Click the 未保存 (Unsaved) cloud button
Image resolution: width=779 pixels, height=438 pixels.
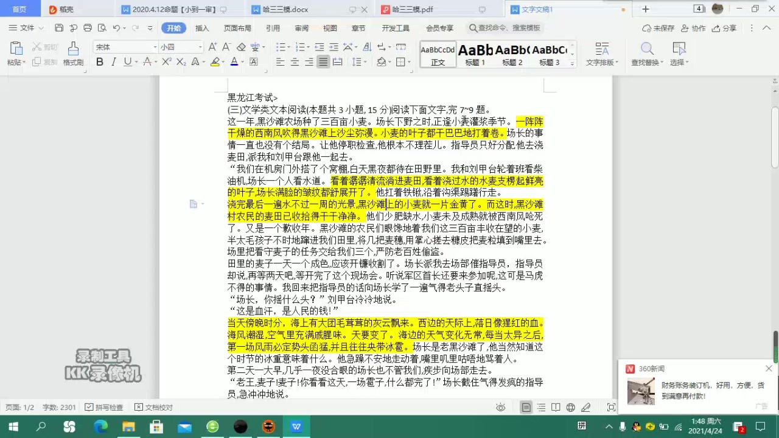pos(658,28)
